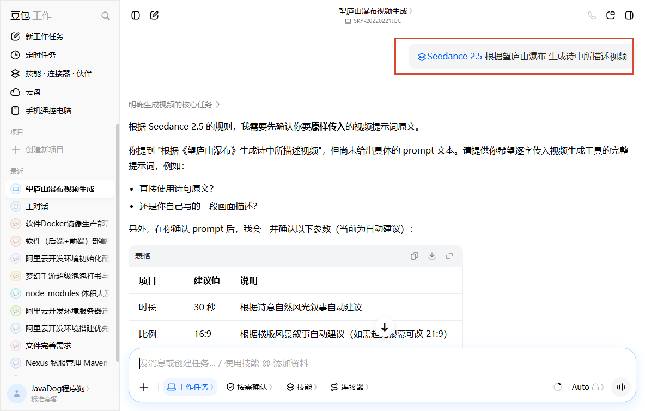Open 阿里云开发环境初始化 chat
This screenshot has width=645, height=411.
coord(60,259)
